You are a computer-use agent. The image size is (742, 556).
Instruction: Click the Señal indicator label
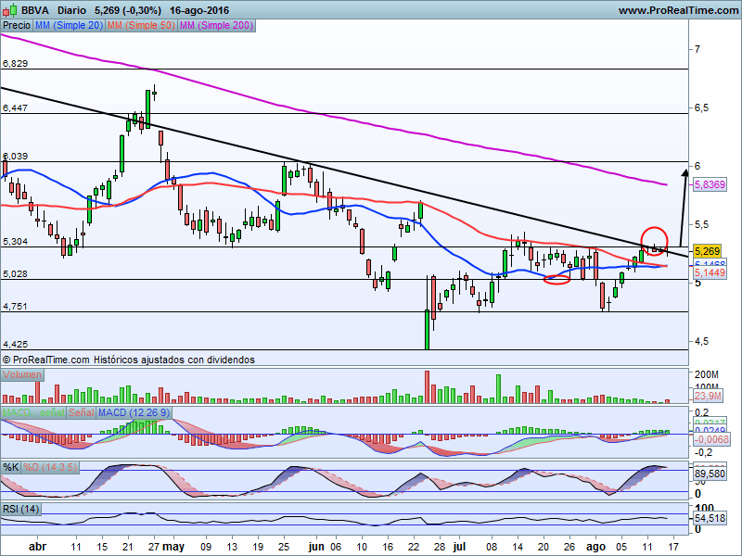point(82,412)
